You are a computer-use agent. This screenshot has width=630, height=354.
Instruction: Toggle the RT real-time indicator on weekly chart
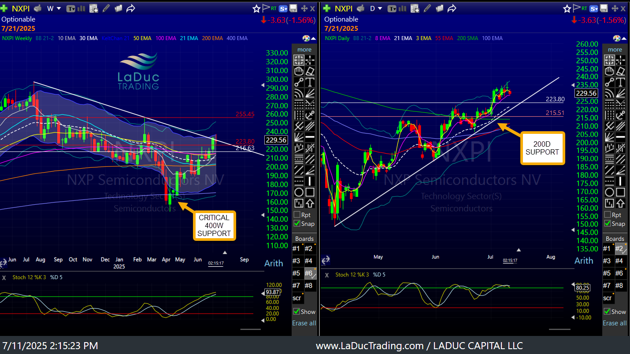(x=274, y=8)
